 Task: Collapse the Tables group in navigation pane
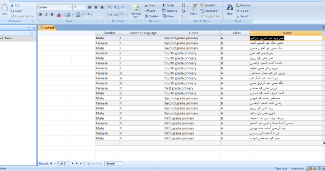(x=32, y=33)
